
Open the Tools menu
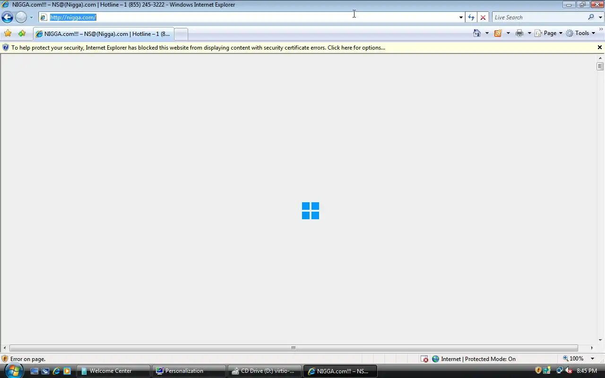[580, 33]
